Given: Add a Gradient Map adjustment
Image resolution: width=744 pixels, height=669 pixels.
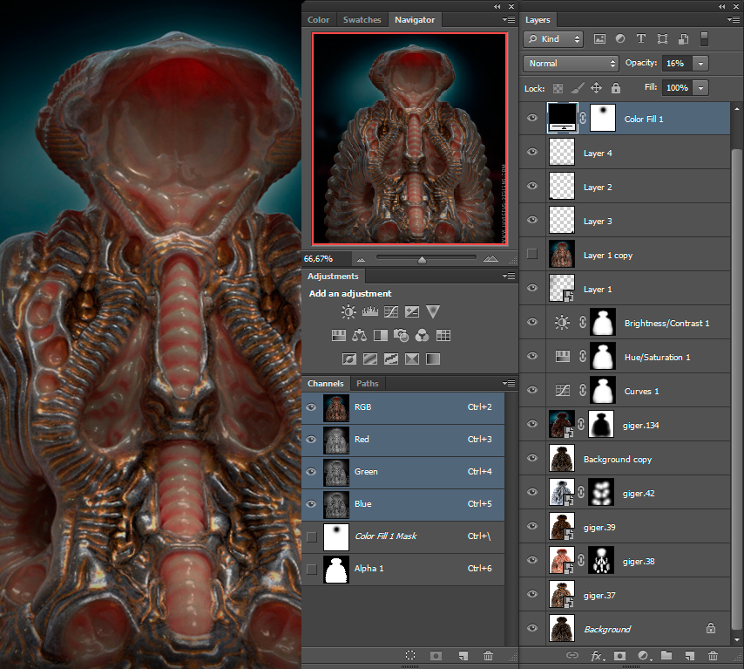Looking at the screenshot, I should point(433,358).
